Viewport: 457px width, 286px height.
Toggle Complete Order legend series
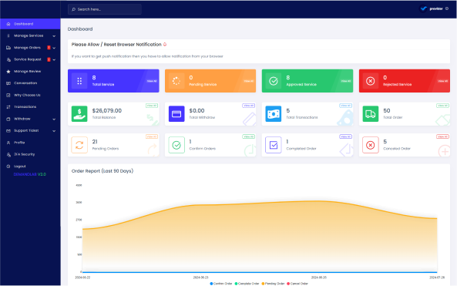click(247, 284)
